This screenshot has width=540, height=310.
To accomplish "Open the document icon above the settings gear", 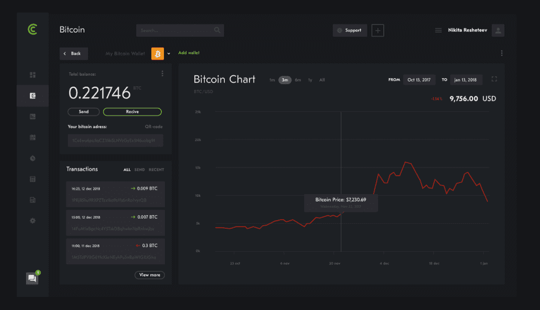I will click(33, 200).
